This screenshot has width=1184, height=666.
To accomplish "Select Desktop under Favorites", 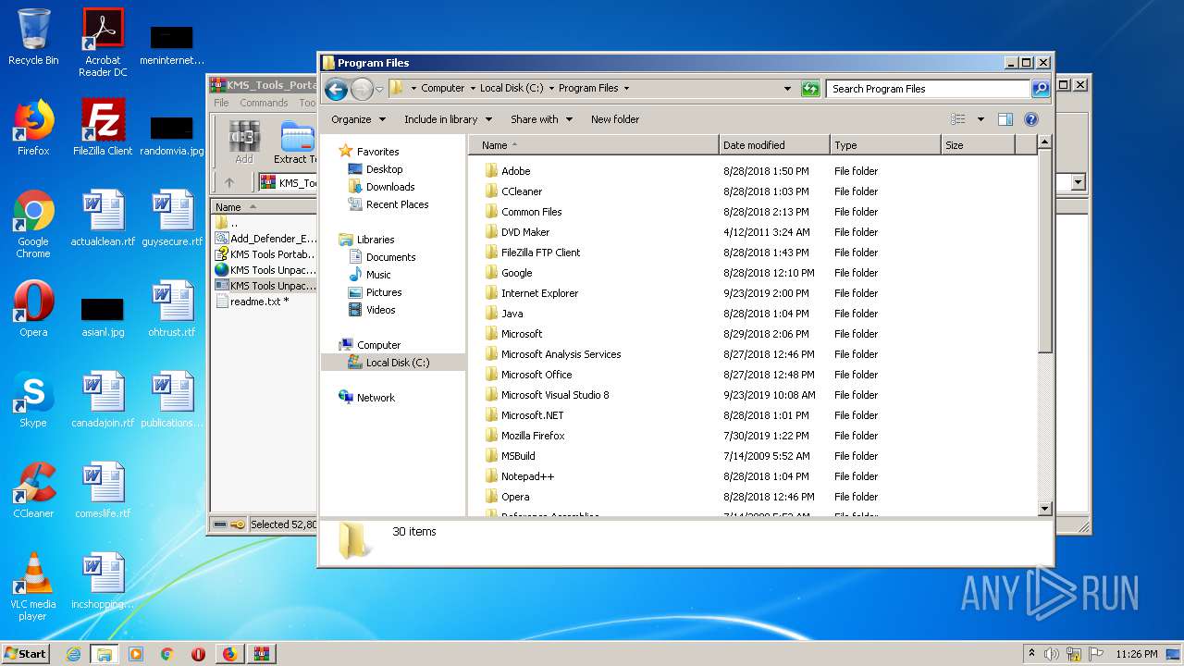I will click(384, 169).
